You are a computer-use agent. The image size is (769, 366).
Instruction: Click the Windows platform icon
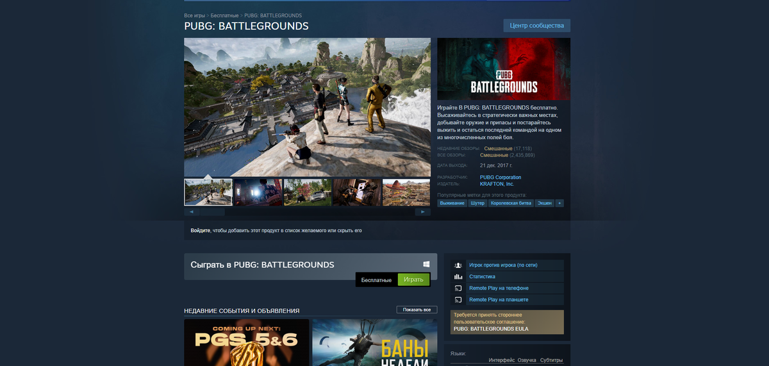click(x=426, y=264)
